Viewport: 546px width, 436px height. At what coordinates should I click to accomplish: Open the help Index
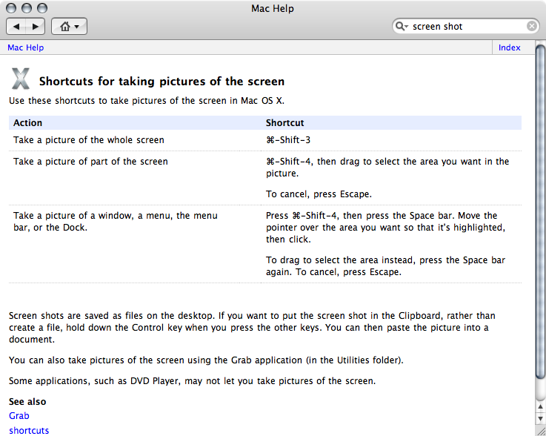point(509,47)
